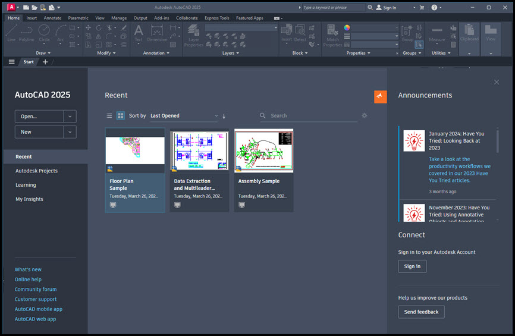The width and height of the screenshot is (515, 336).
Task: Click the object color wheel swatch
Action: (x=347, y=27)
